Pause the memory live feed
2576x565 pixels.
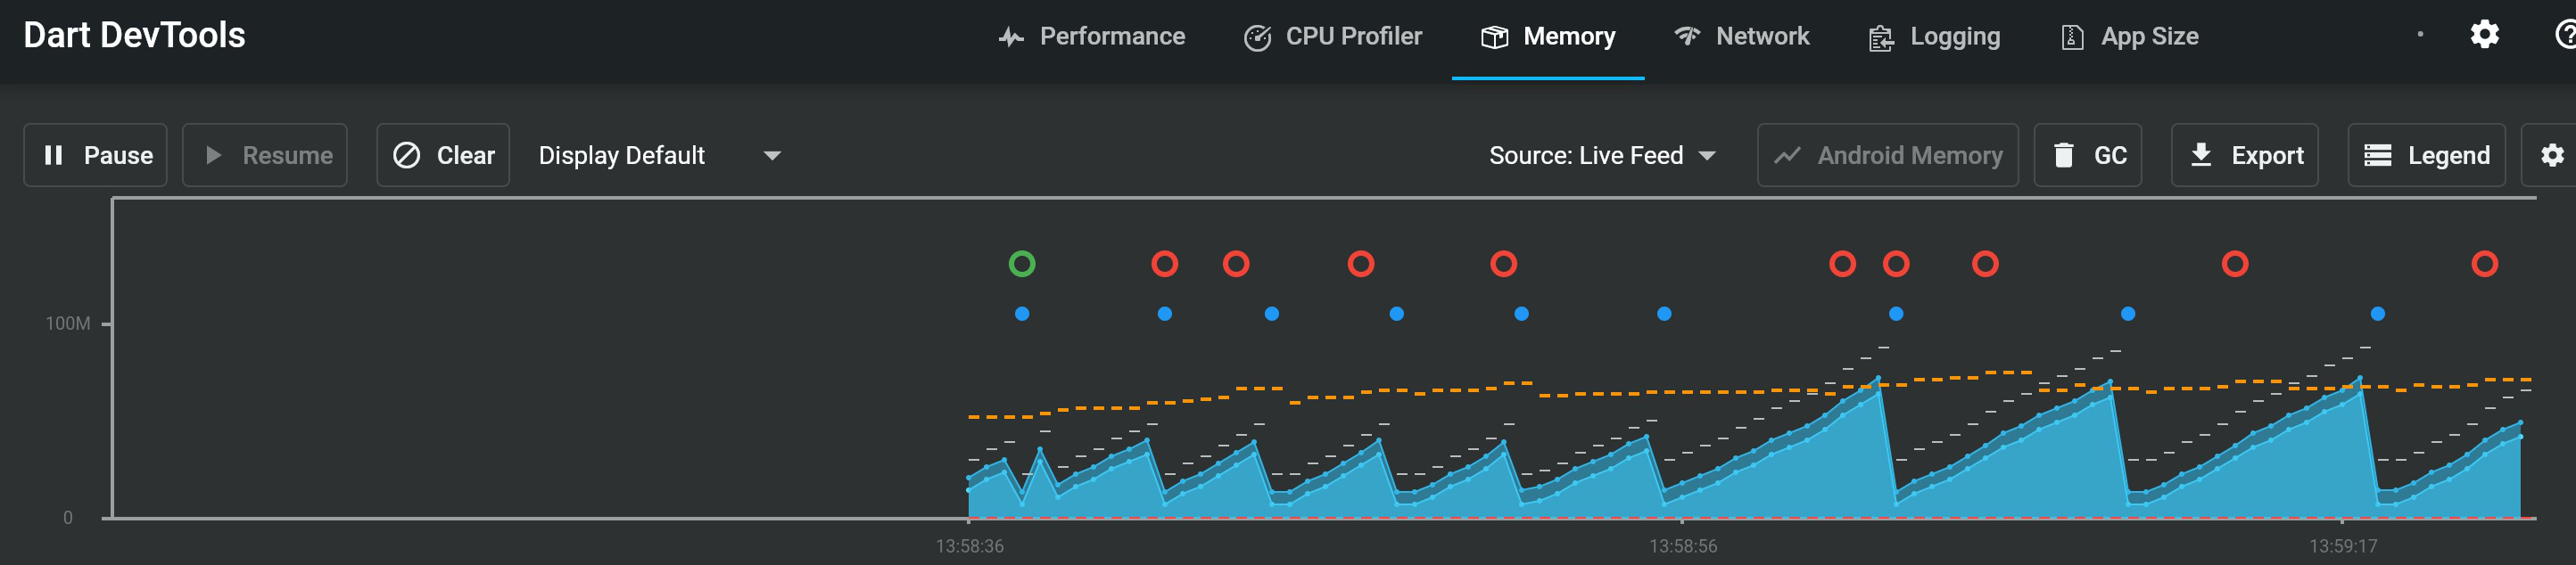[x=95, y=155]
